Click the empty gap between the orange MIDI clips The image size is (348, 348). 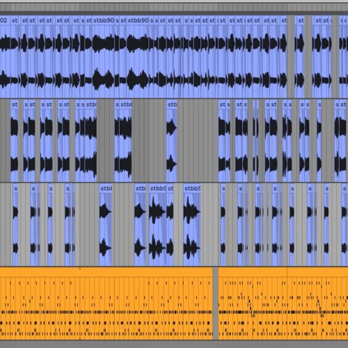point(216,303)
